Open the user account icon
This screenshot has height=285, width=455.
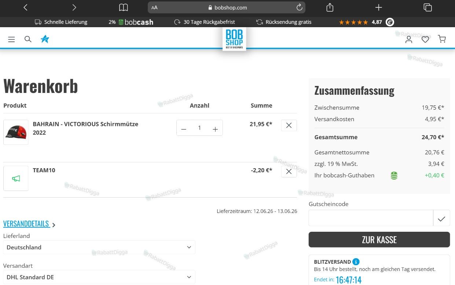[x=409, y=39]
